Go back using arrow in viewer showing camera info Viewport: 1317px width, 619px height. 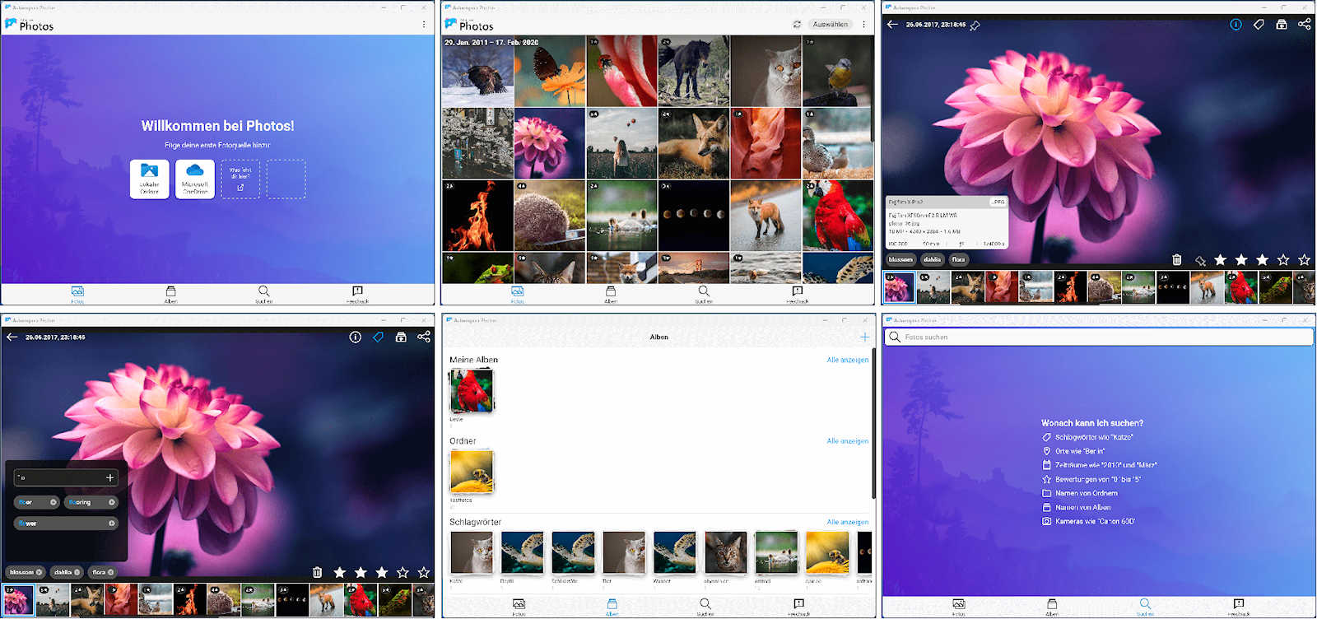pos(892,25)
